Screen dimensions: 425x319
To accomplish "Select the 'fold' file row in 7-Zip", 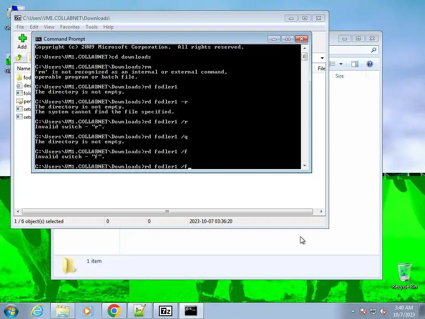I will (24, 93).
